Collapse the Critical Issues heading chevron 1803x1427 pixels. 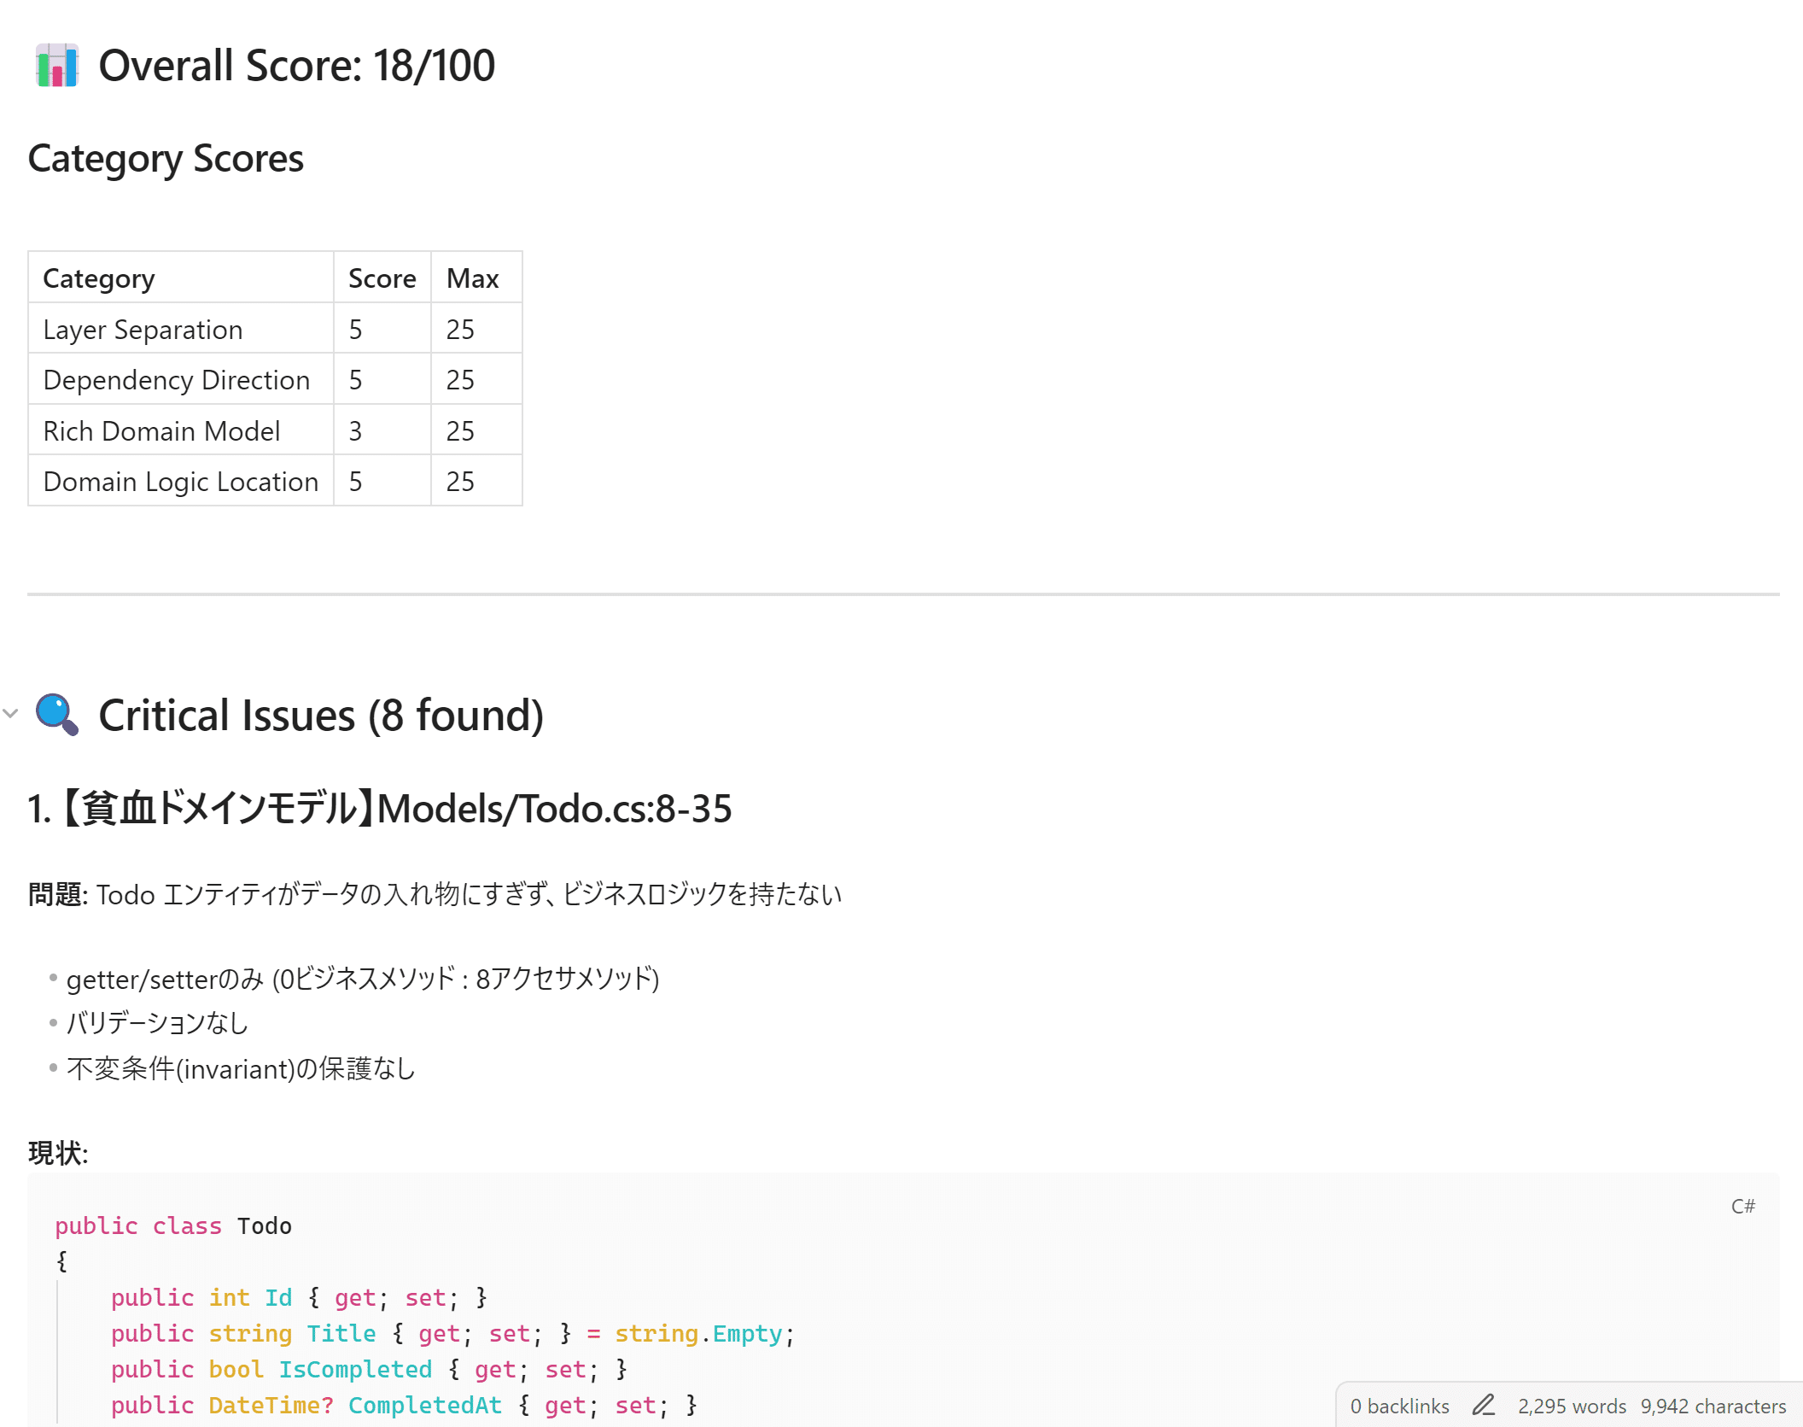coord(10,713)
